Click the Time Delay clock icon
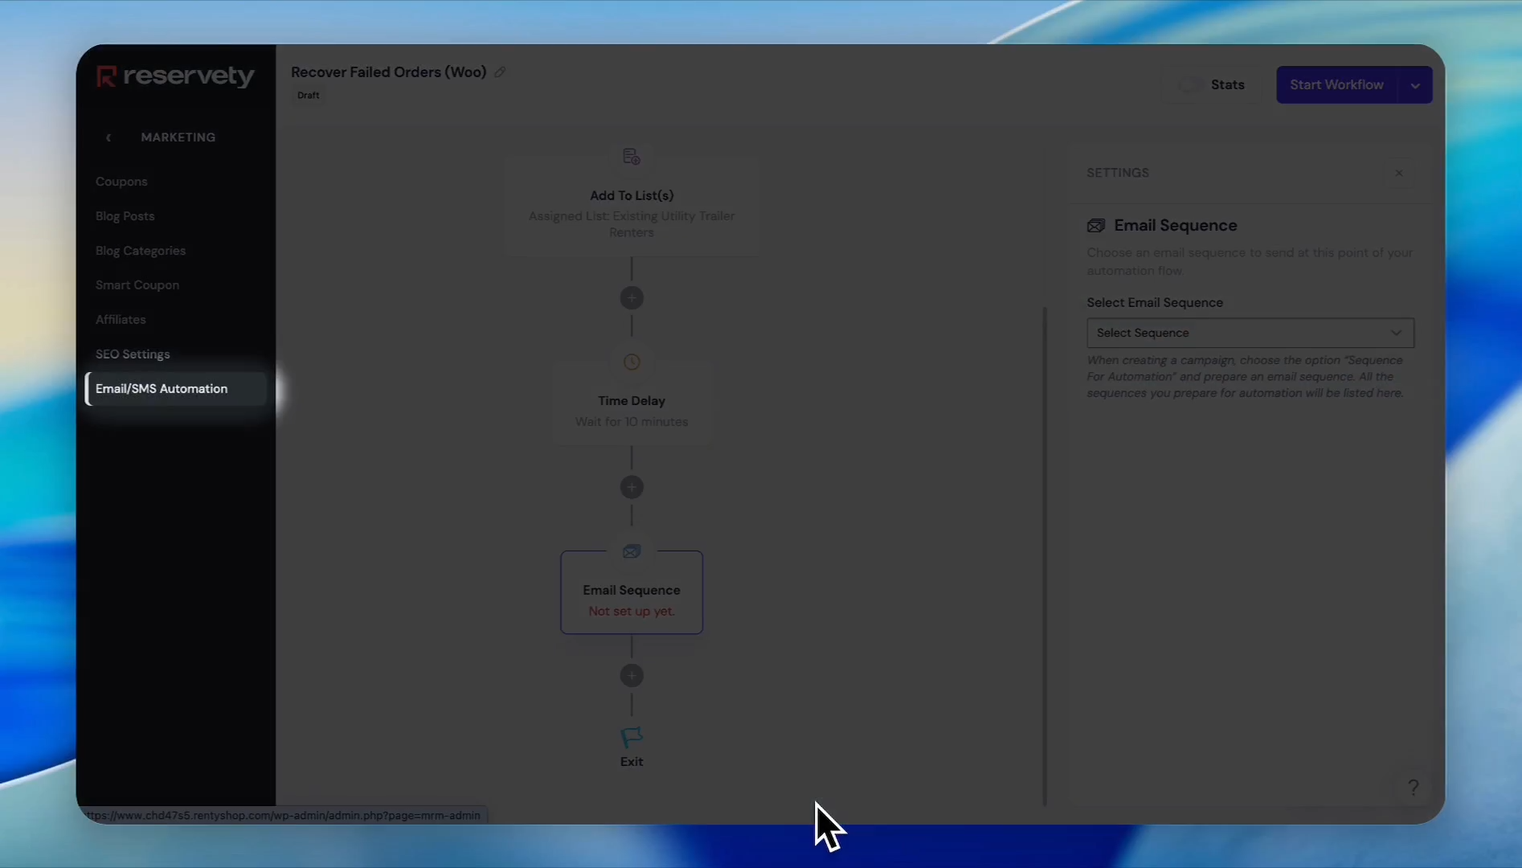Viewport: 1522px width, 868px height. pos(632,362)
